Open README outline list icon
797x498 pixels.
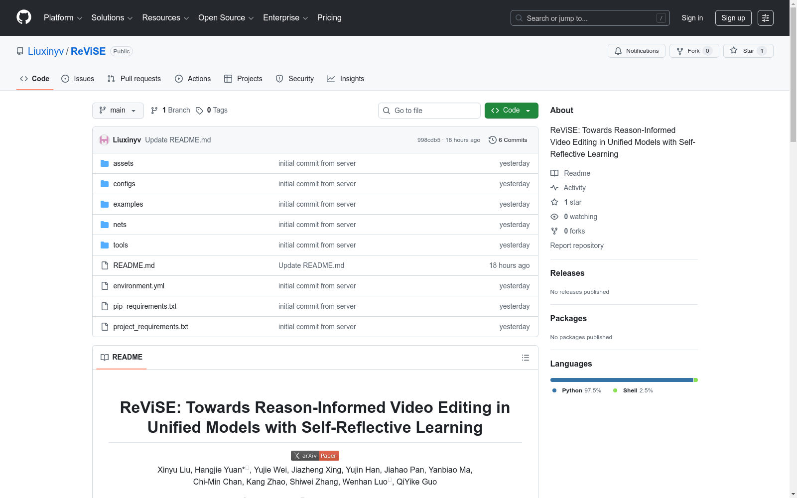525,358
